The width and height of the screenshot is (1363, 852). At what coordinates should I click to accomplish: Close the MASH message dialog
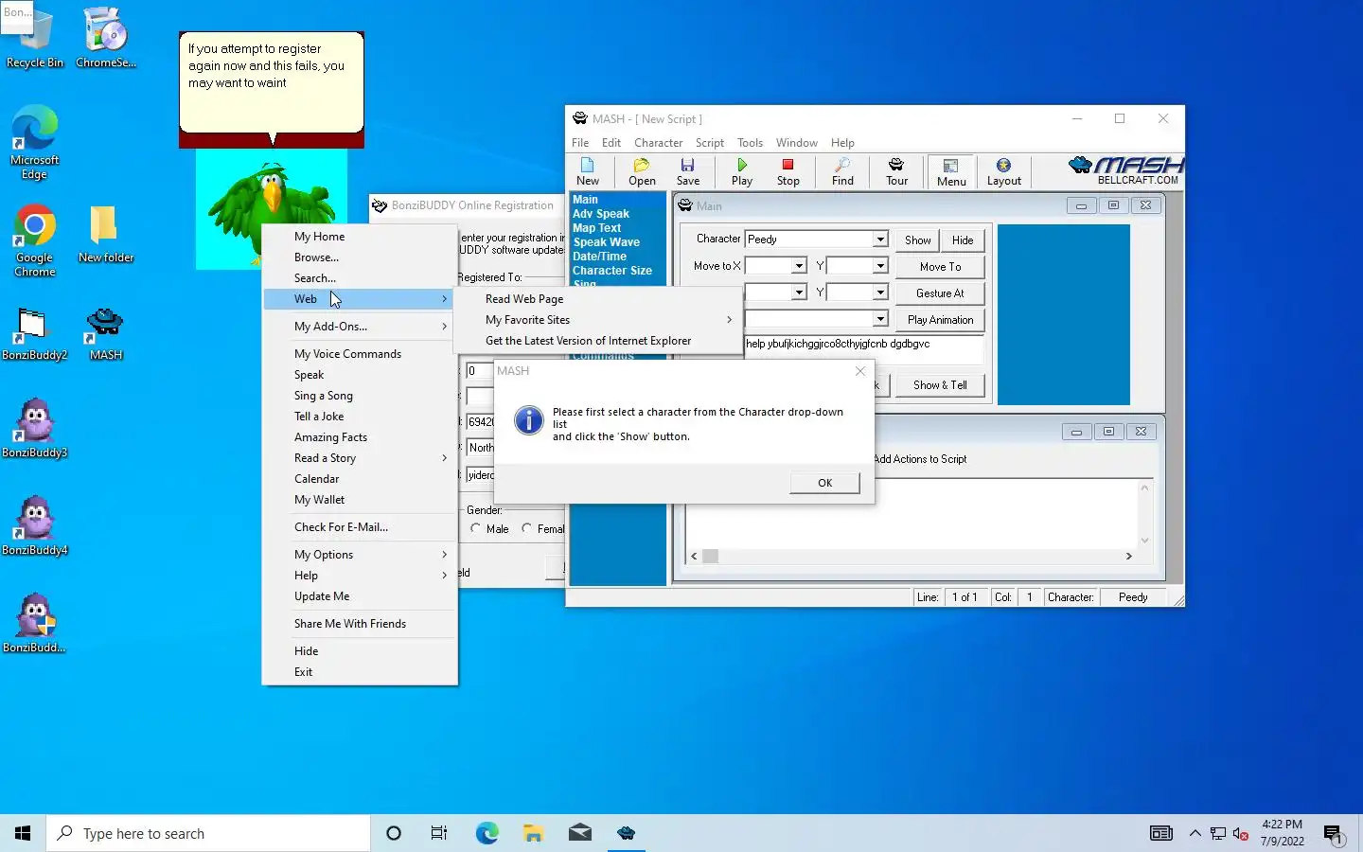(x=860, y=371)
